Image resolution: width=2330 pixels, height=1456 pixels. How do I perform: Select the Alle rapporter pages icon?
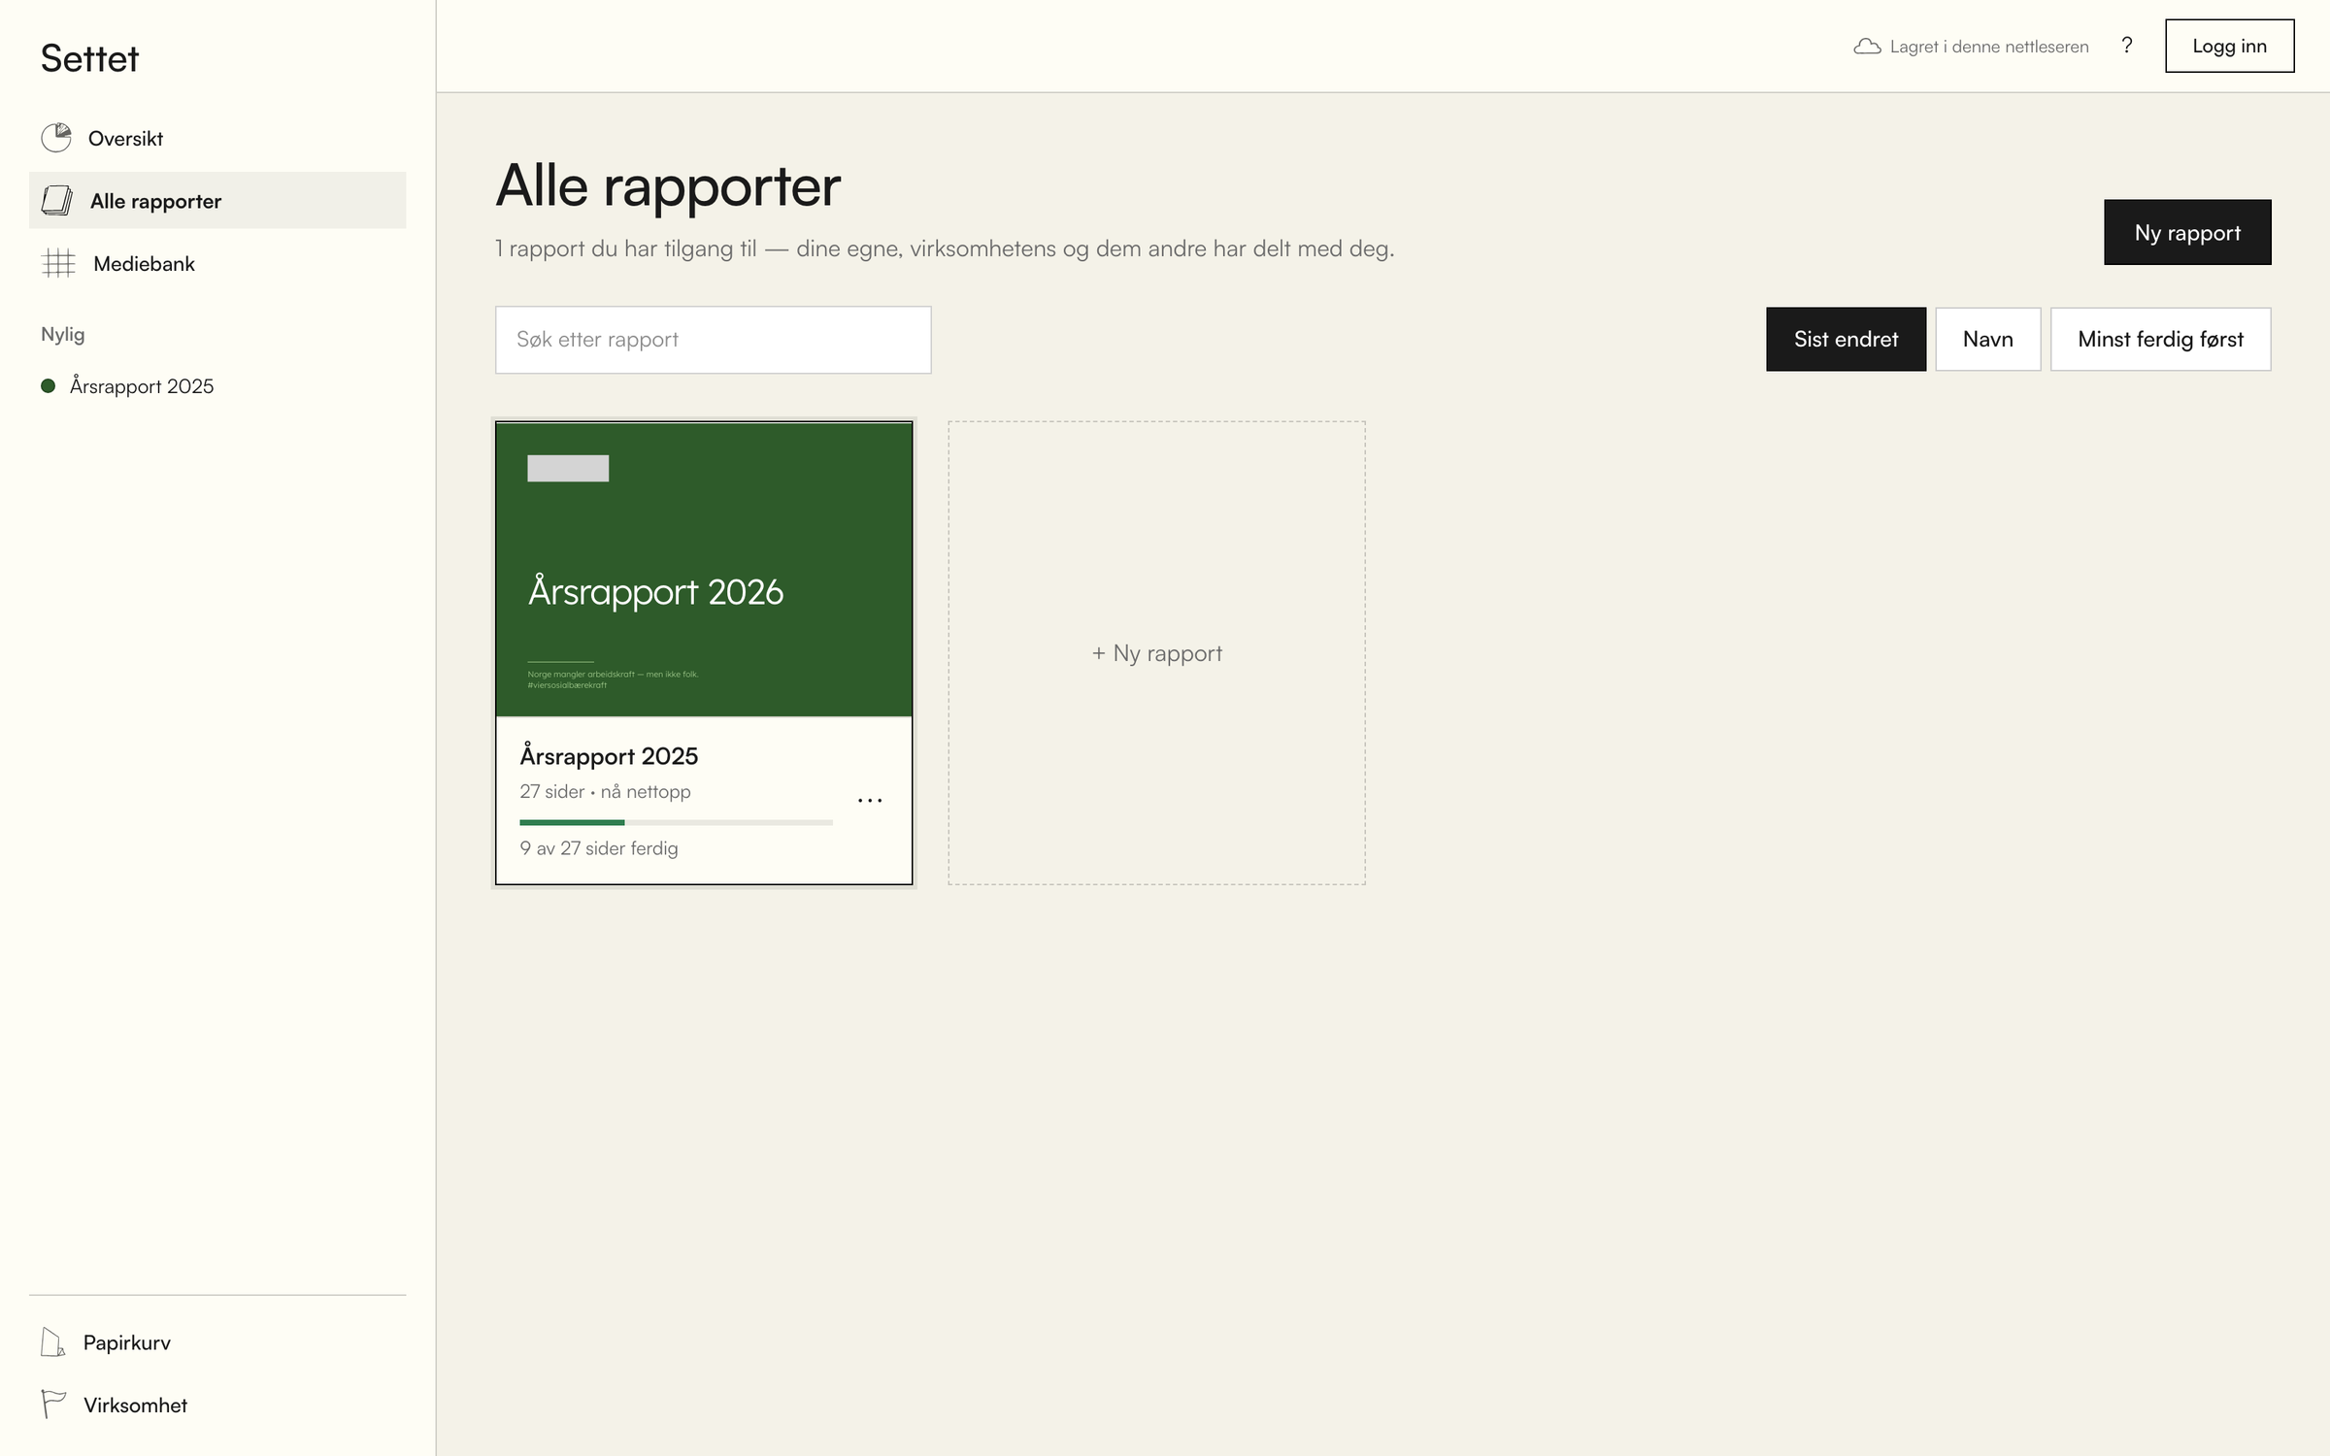57,201
